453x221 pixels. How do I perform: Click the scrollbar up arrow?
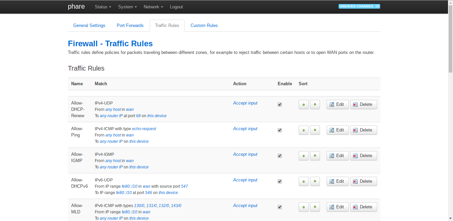[x=450, y=2]
